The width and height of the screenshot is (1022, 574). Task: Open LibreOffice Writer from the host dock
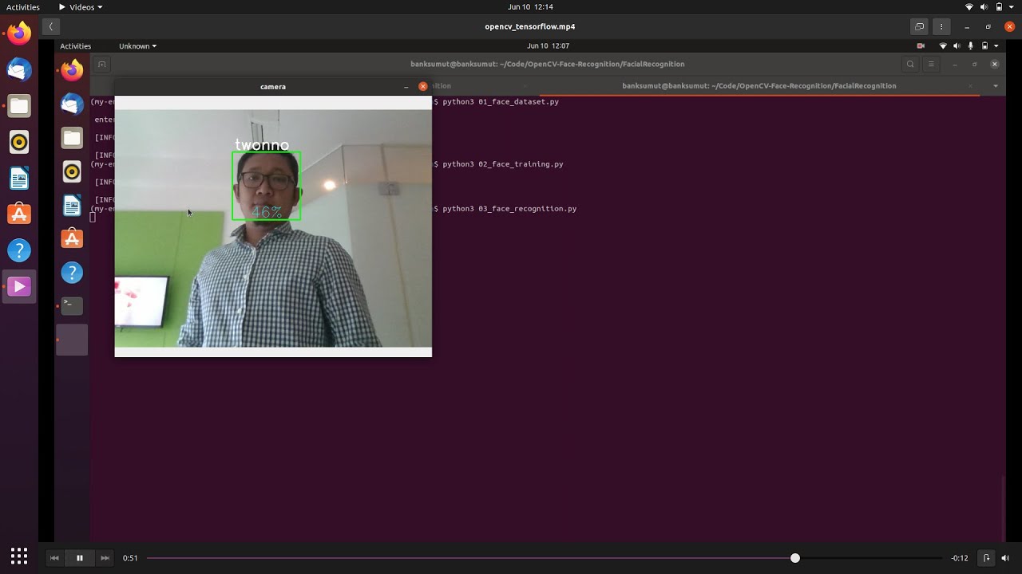pos(19,179)
